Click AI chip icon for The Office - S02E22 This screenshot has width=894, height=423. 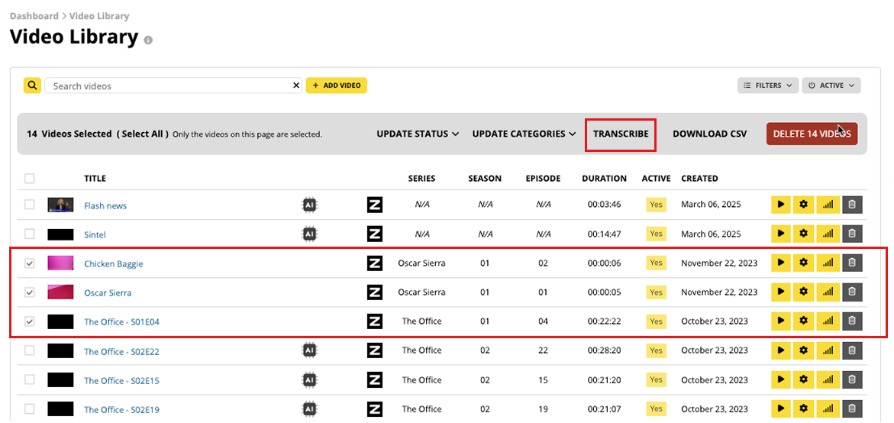[309, 350]
